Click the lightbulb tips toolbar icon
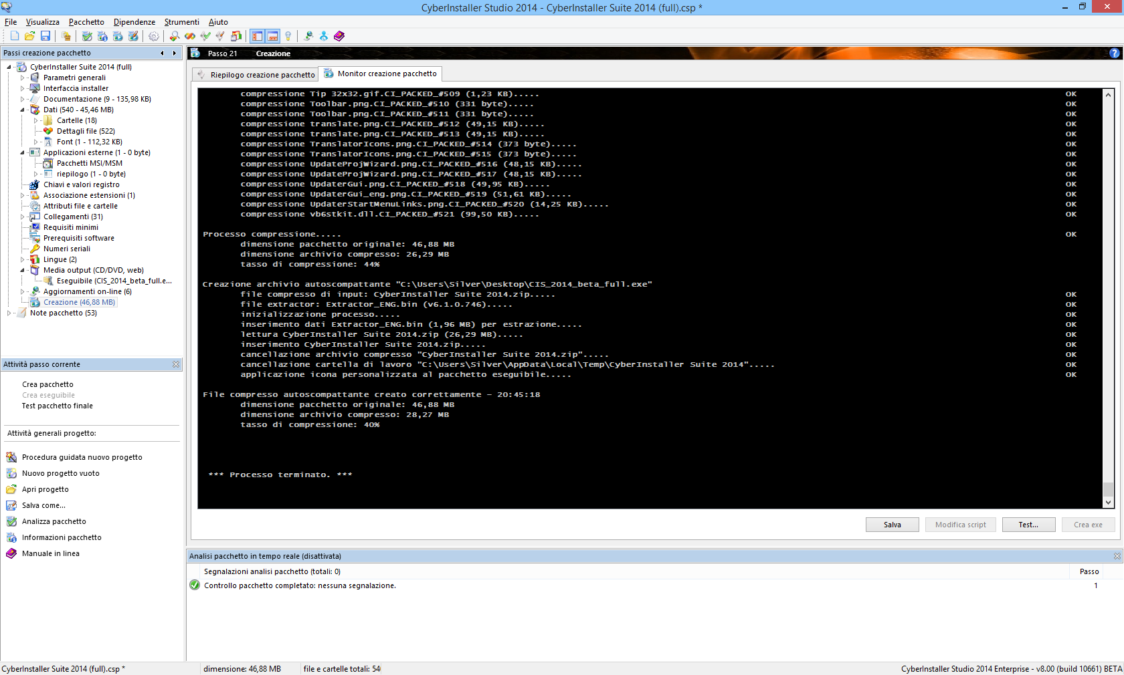The width and height of the screenshot is (1124, 675). [288, 36]
